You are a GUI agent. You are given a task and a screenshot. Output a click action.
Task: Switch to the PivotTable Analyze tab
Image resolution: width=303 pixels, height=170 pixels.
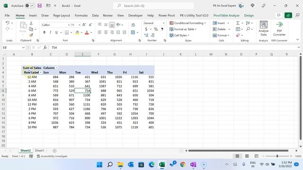click(x=226, y=16)
